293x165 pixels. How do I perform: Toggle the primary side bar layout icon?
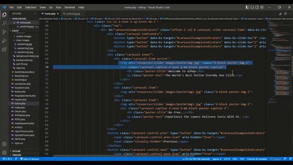[x=247, y=7]
